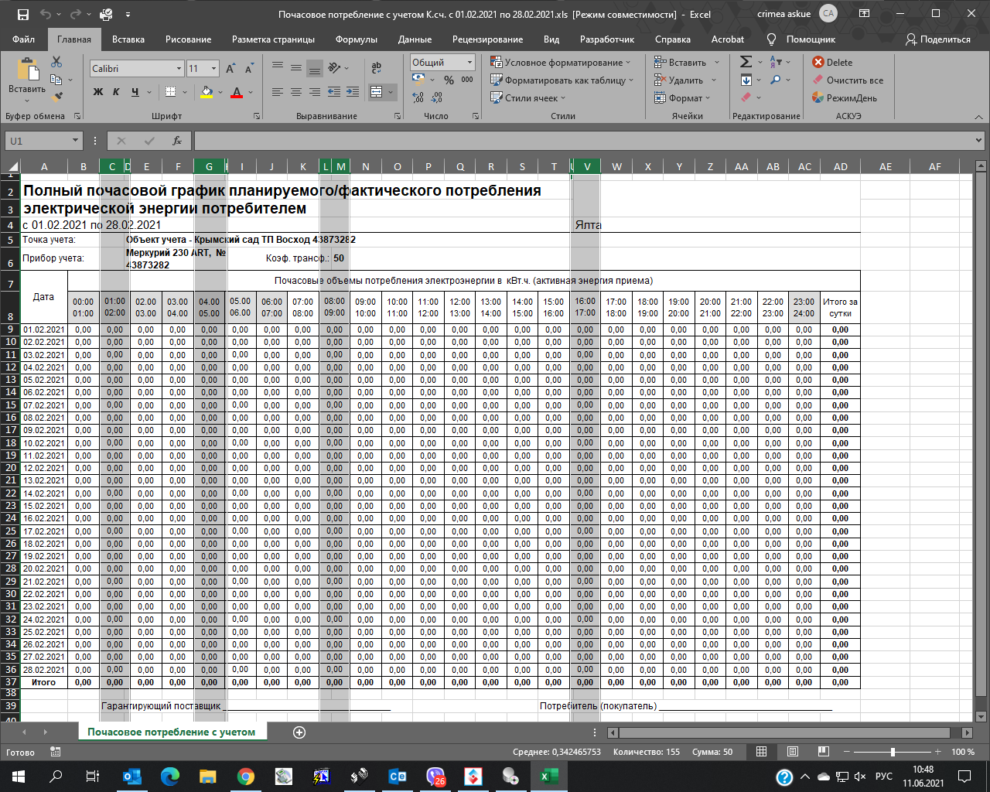Click the text orientation icon
990x792 pixels.
point(334,68)
